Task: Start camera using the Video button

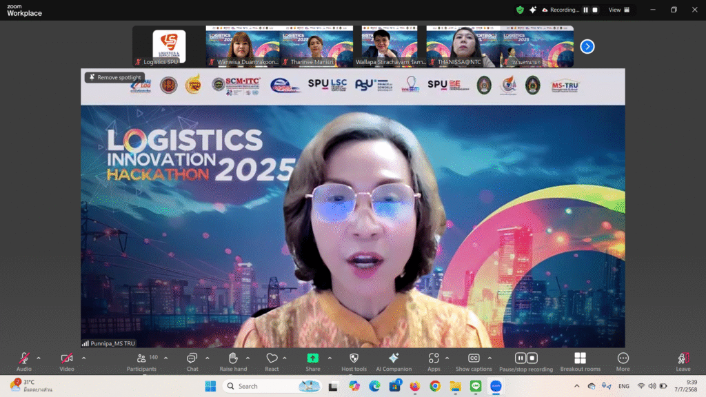Action: coord(67,361)
